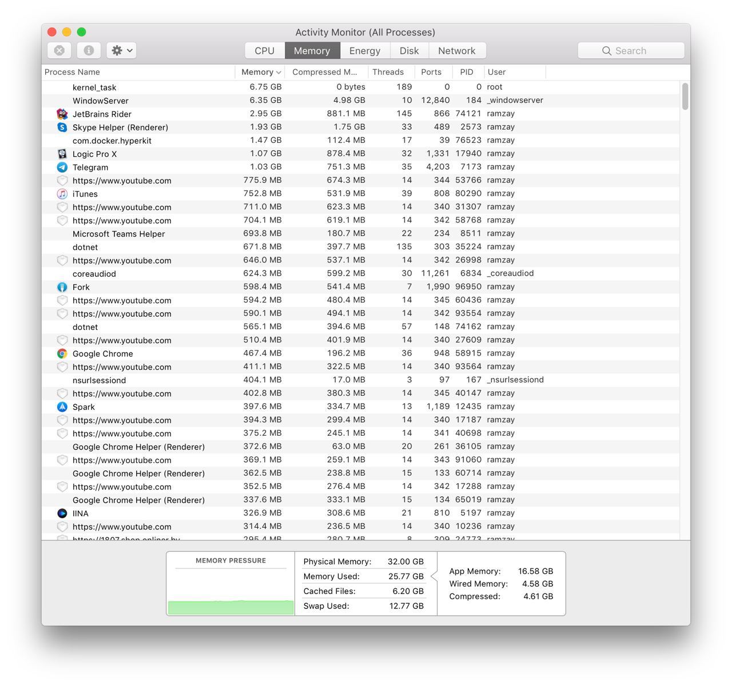Click shield icon of youtube row 775.9 MB
The height and width of the screenshot is (685, 732).
[62, 180]
